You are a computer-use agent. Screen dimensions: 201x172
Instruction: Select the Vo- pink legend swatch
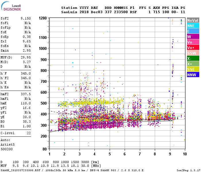[x=193, y=42]
